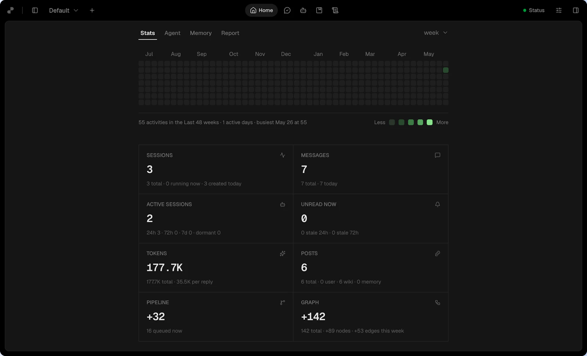587x356 pixels.
Task: Open the bookmark page icon in top bar
Action: (x=319, y=10)
